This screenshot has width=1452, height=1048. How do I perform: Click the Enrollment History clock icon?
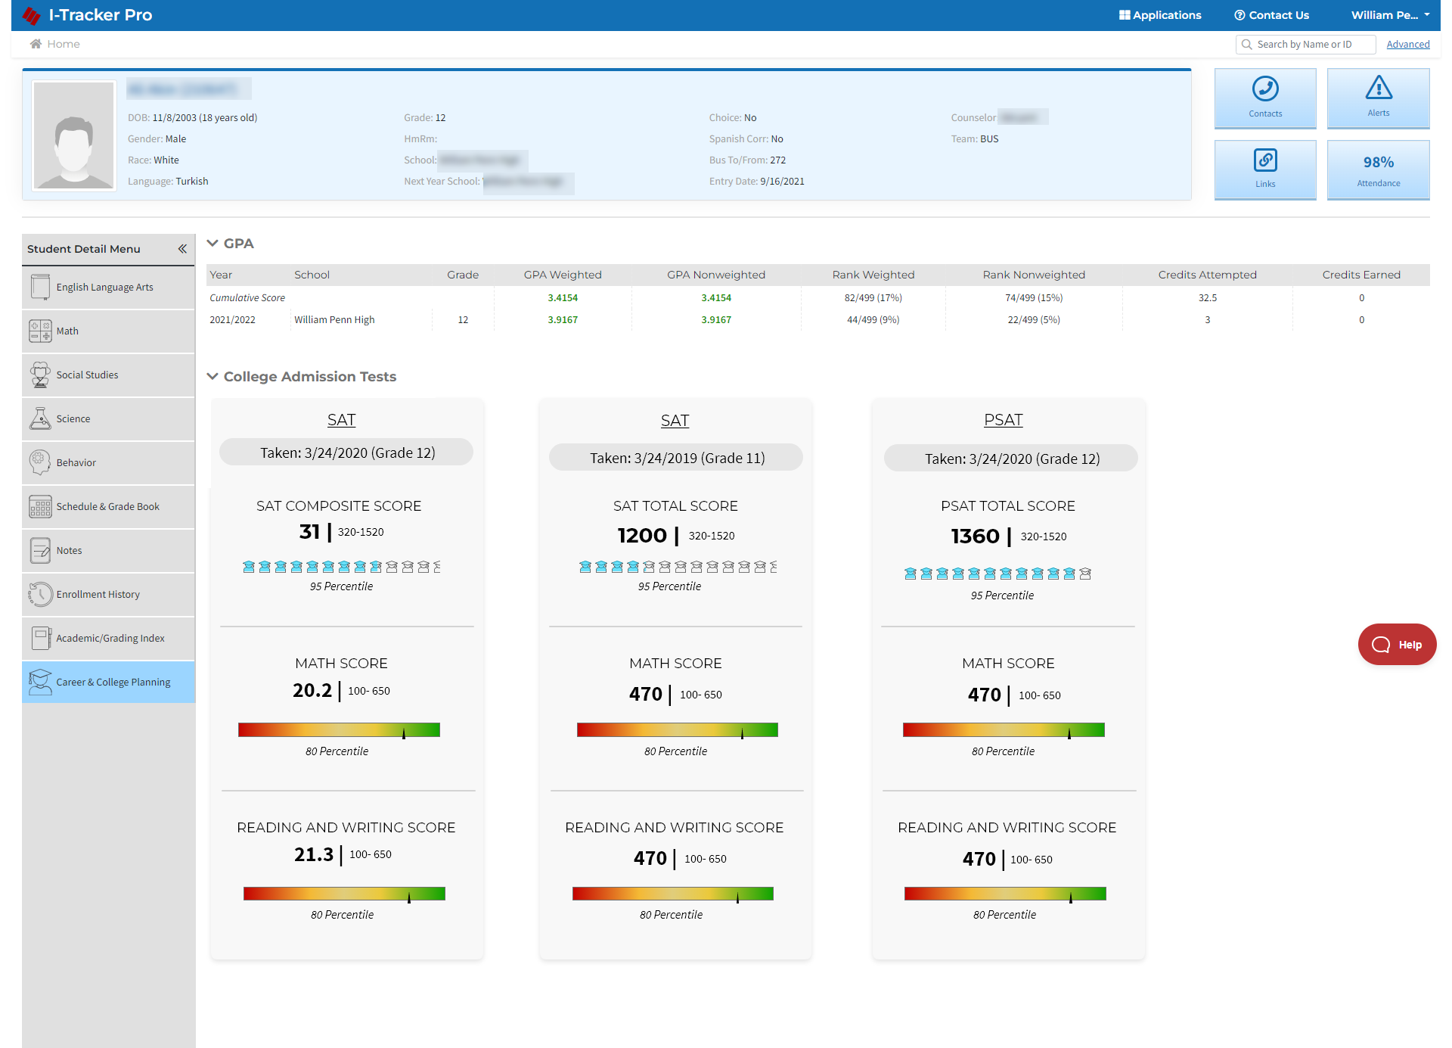(x=40, y=594)
